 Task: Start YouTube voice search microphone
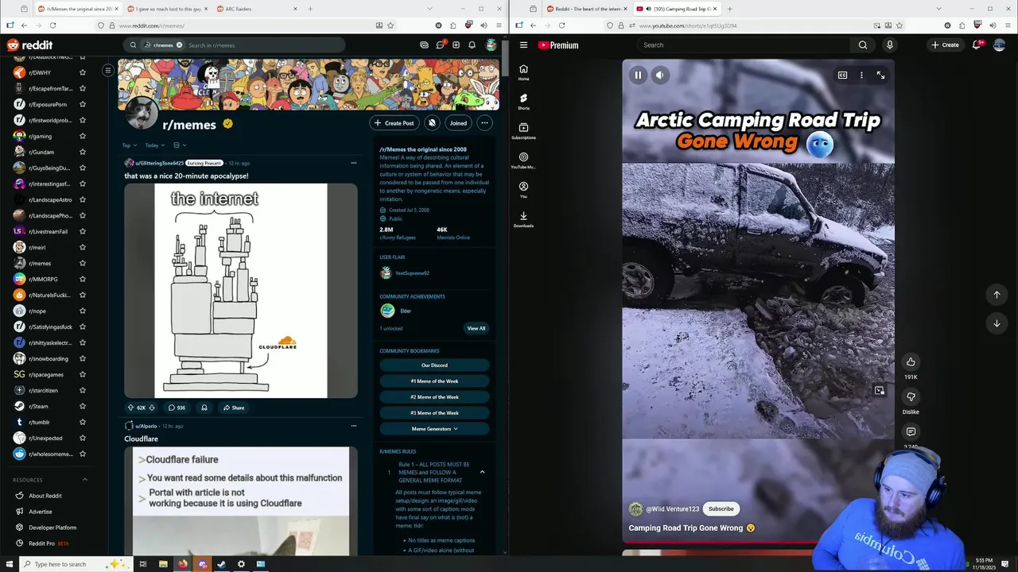(889, 45)
